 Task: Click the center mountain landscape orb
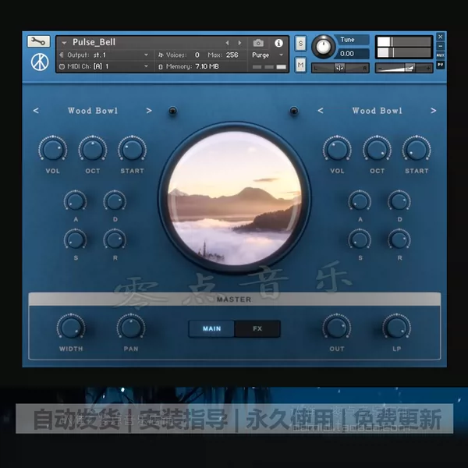tap(235, 198)
